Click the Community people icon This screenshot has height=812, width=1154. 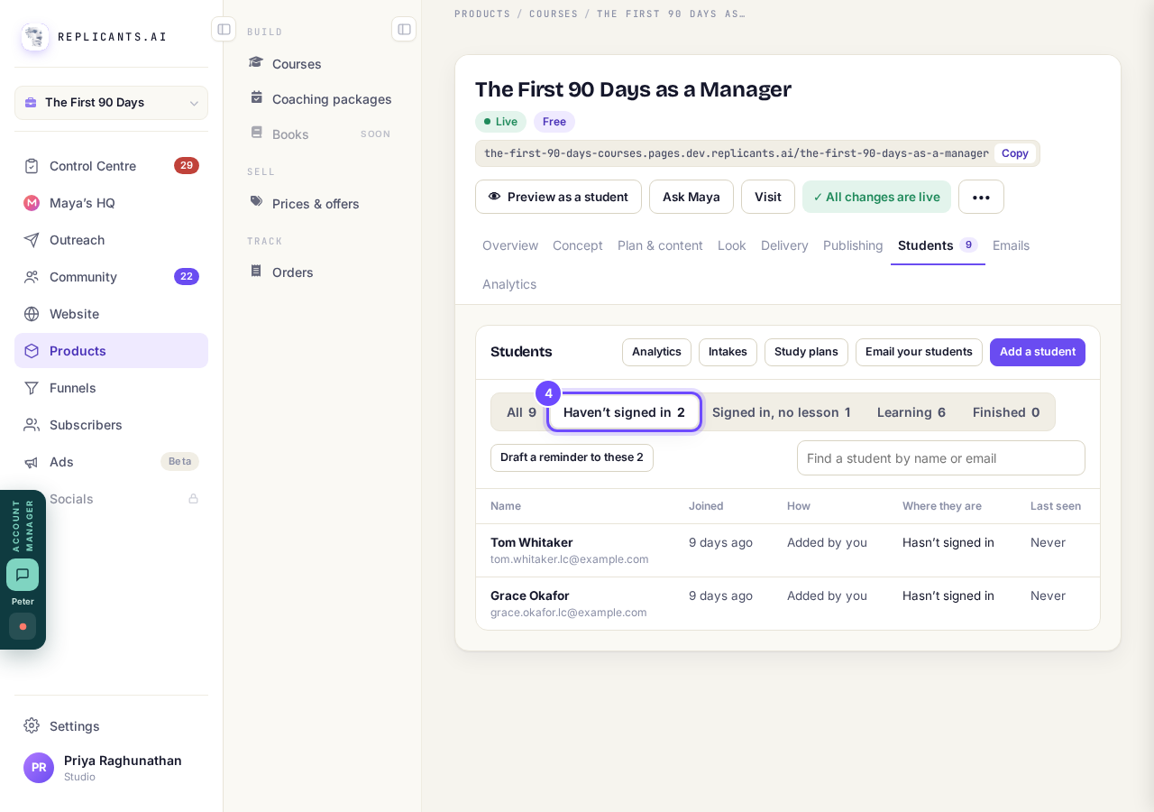pos(32,277)
